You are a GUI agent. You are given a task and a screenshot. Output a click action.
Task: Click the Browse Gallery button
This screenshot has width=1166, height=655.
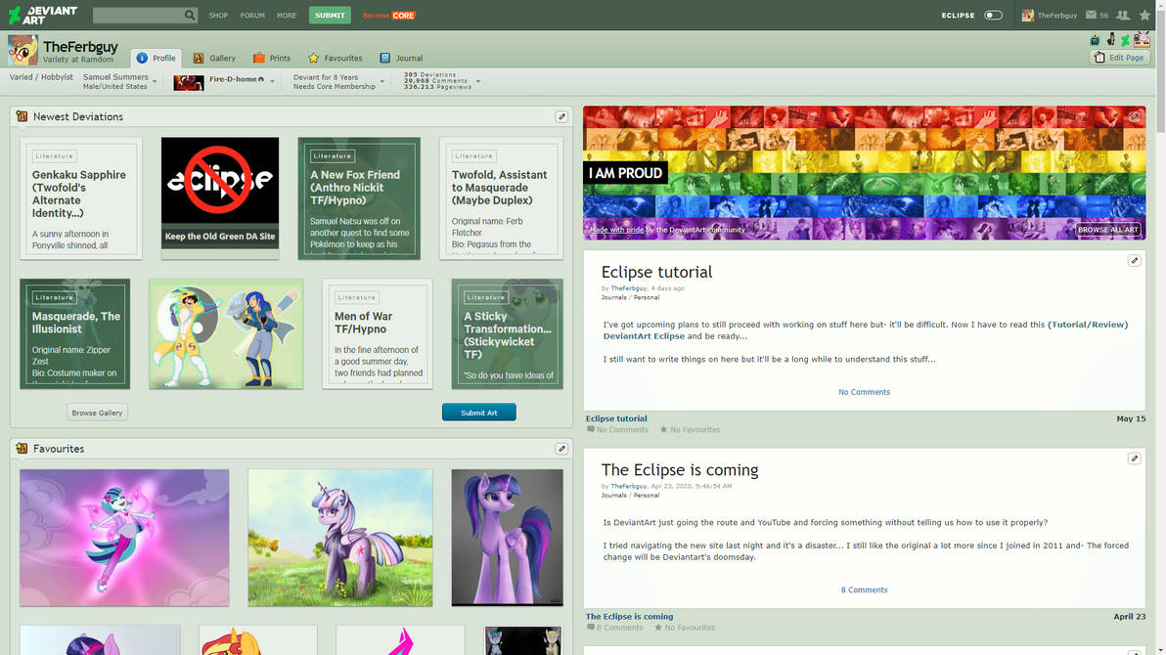(97, 413)
